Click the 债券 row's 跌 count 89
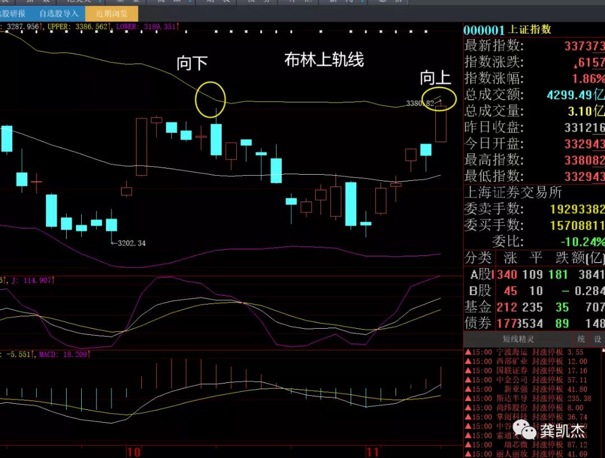Viewport: 605px width, 458px height. pos(562,324)
